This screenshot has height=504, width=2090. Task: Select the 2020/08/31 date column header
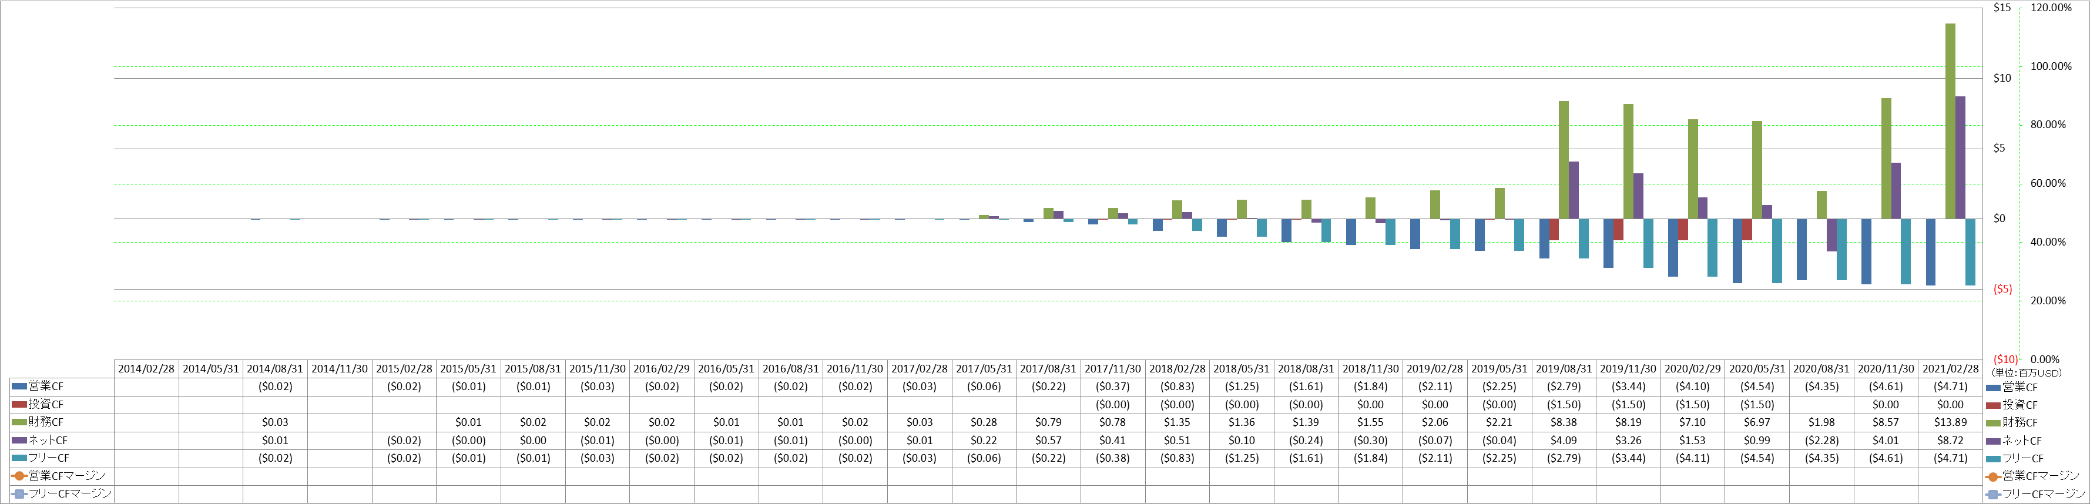[x=1821, y=368]
